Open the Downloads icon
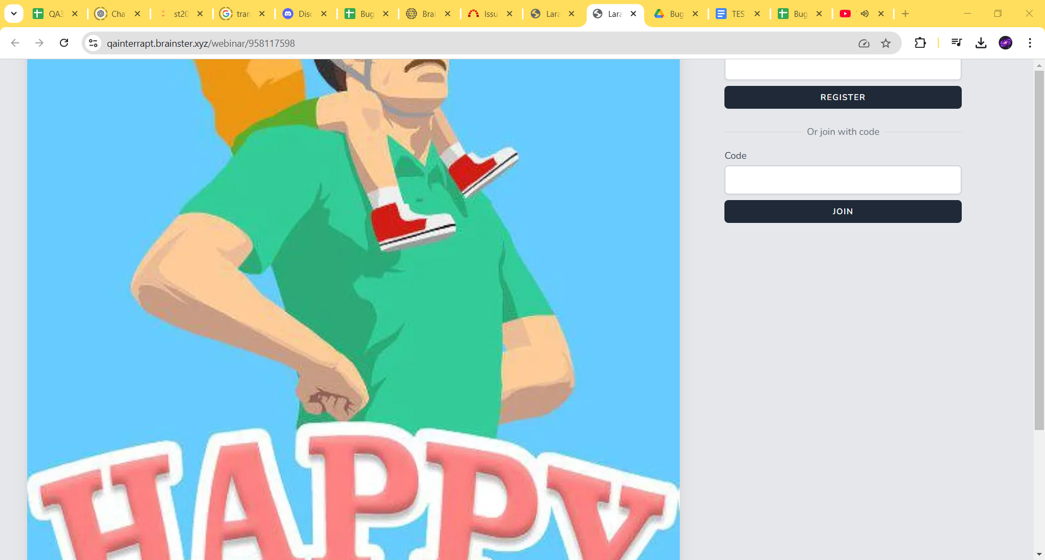1045x560 pixels. (981, 43)
